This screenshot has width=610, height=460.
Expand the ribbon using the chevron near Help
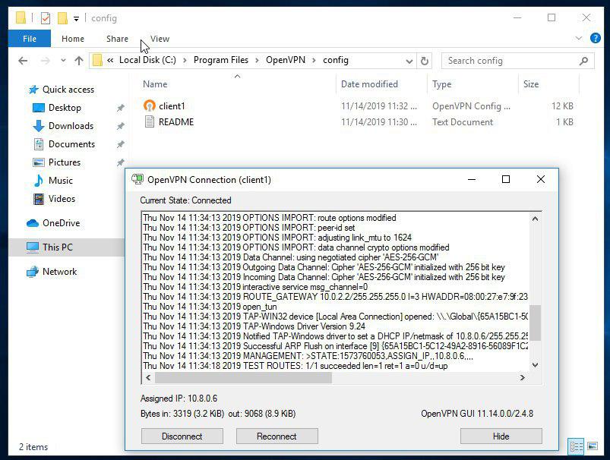point(579,38)
